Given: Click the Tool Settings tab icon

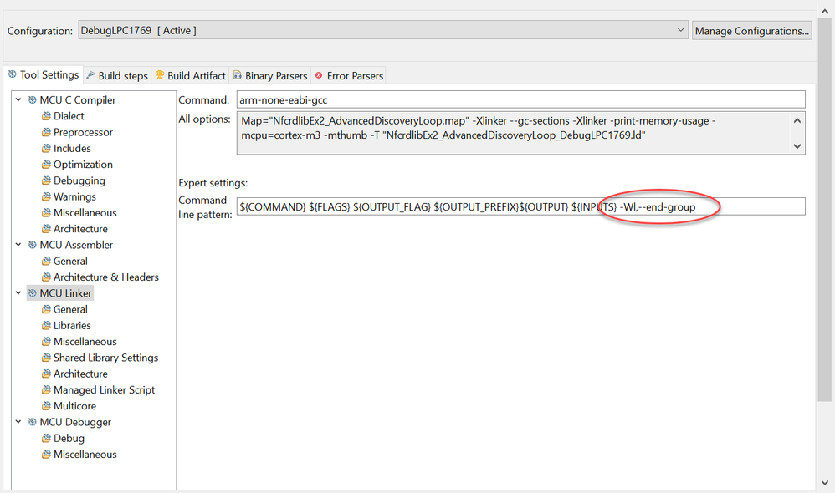Looking at the screenshot, I should pos(13,74).
